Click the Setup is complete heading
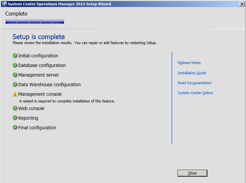The height and width of the screenshot is (183, 246). pyautogui.click(x=39, y=37)
